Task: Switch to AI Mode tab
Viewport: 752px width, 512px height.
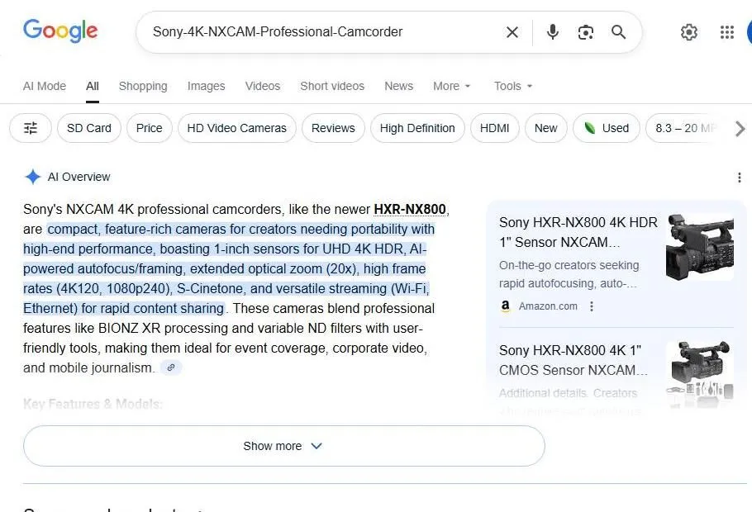Action: pyautogui.click(x=44, y=86)
